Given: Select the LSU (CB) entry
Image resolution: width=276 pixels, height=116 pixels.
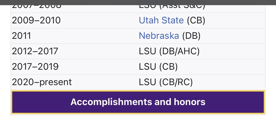Looking at the screenshot, I should [x=158, y=66].
